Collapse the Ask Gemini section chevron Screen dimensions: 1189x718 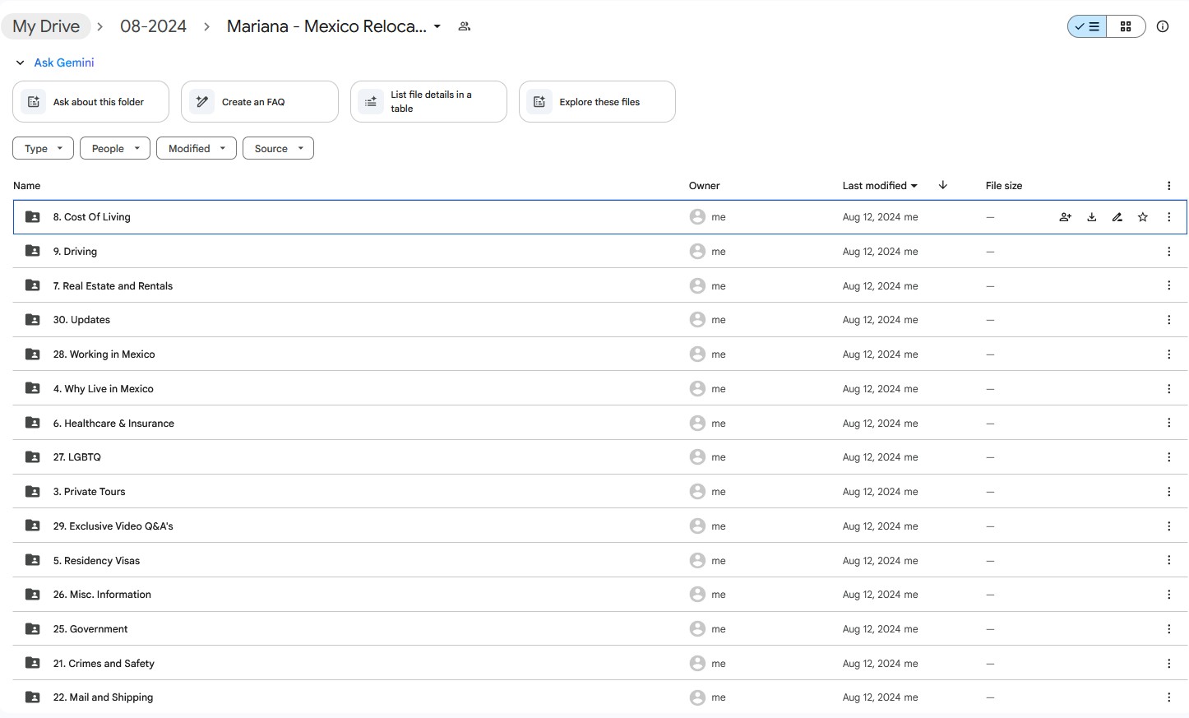[21, 63]
